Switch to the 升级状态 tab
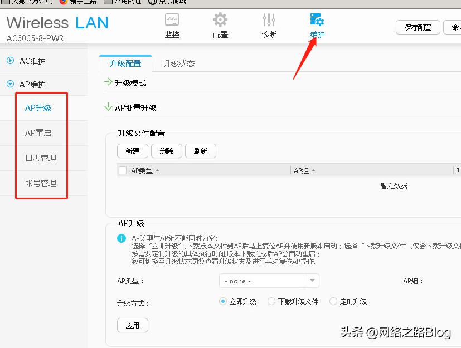Image resolution: width=461 pixels, height=348 pixels. click(x=178, y=63)
